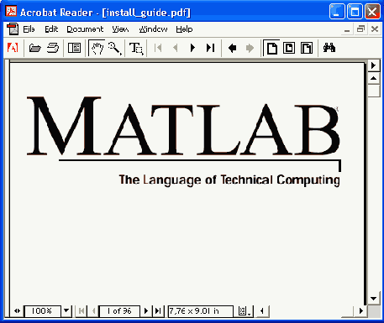384x323 pixels.
Task: Go to previous view with left arrow
Action: 232,48
